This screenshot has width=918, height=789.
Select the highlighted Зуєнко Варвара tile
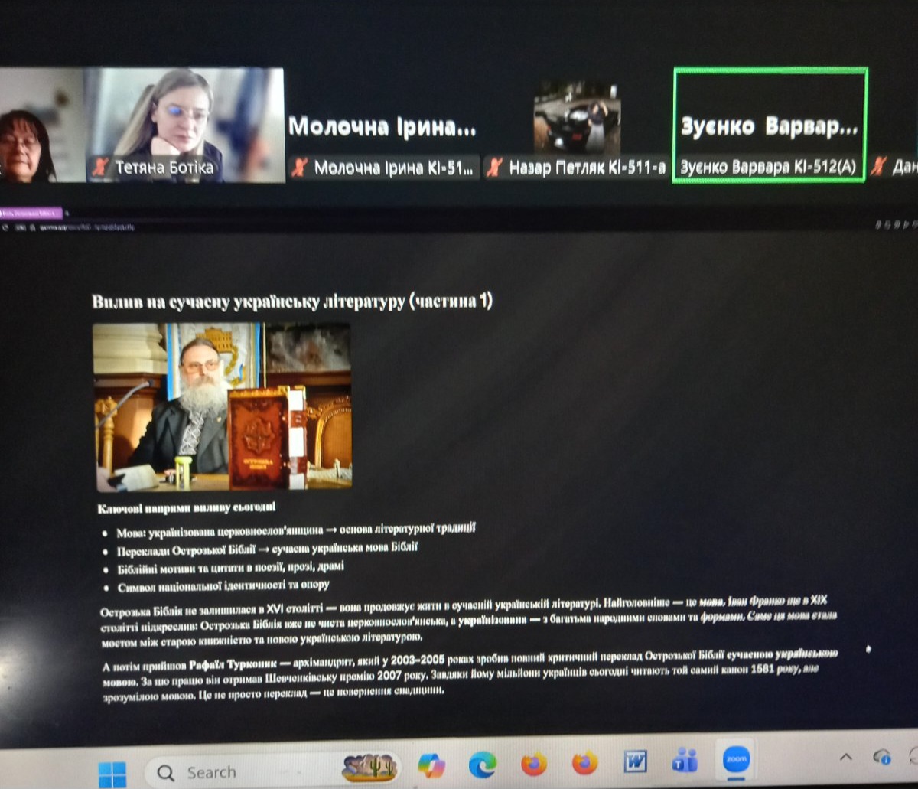coord(769,125)
